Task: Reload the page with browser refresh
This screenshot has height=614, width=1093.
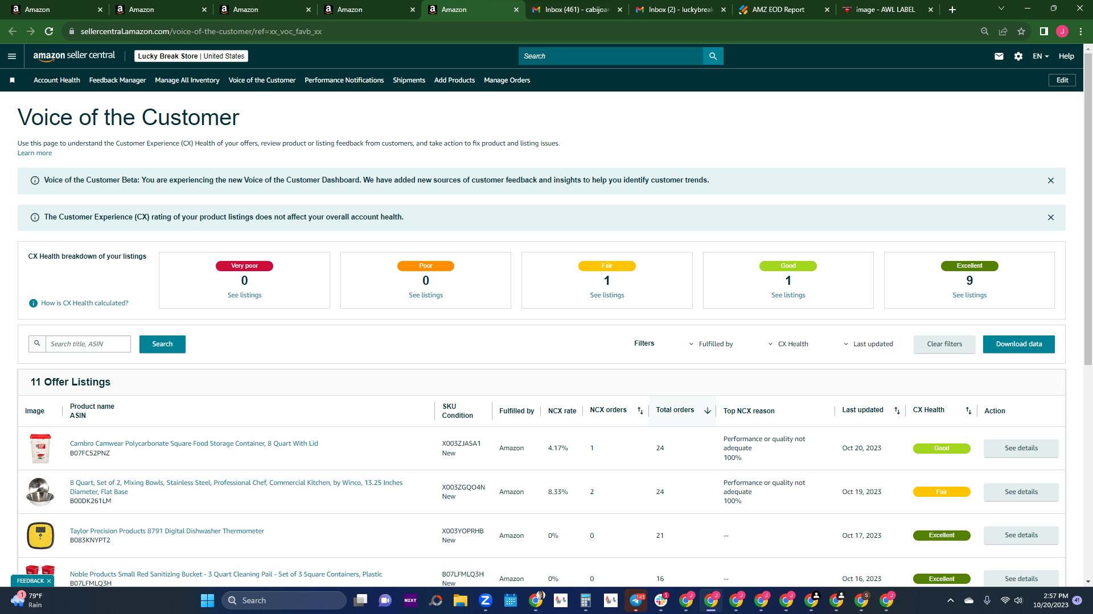Action: (x=49, y=31)
